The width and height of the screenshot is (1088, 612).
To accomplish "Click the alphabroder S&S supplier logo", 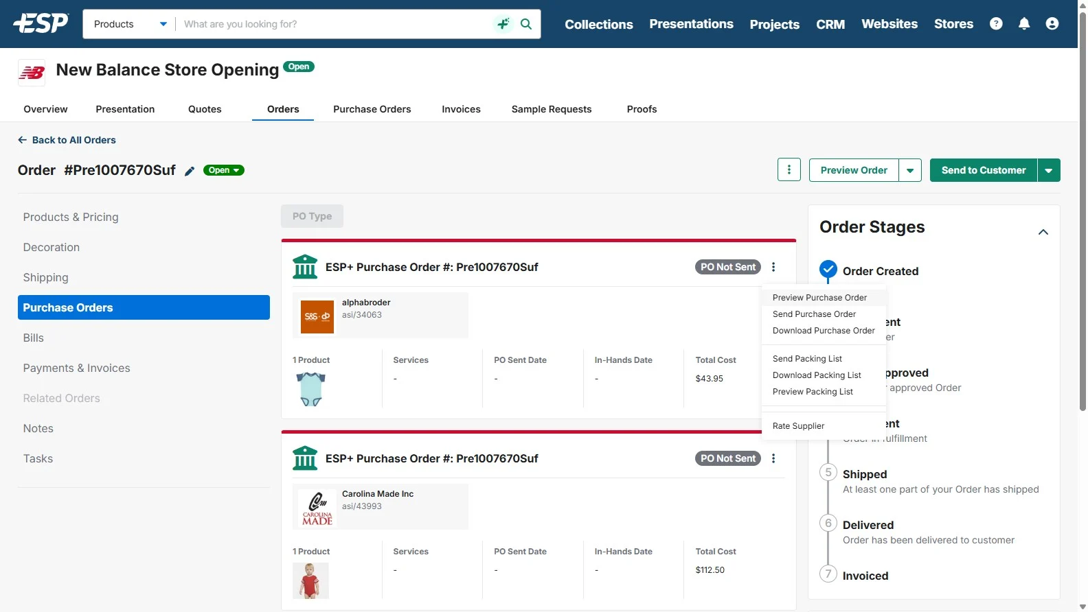I will click(317, 316).
